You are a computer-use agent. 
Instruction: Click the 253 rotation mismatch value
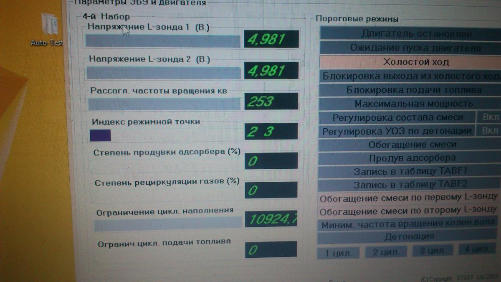pos(271,102)
